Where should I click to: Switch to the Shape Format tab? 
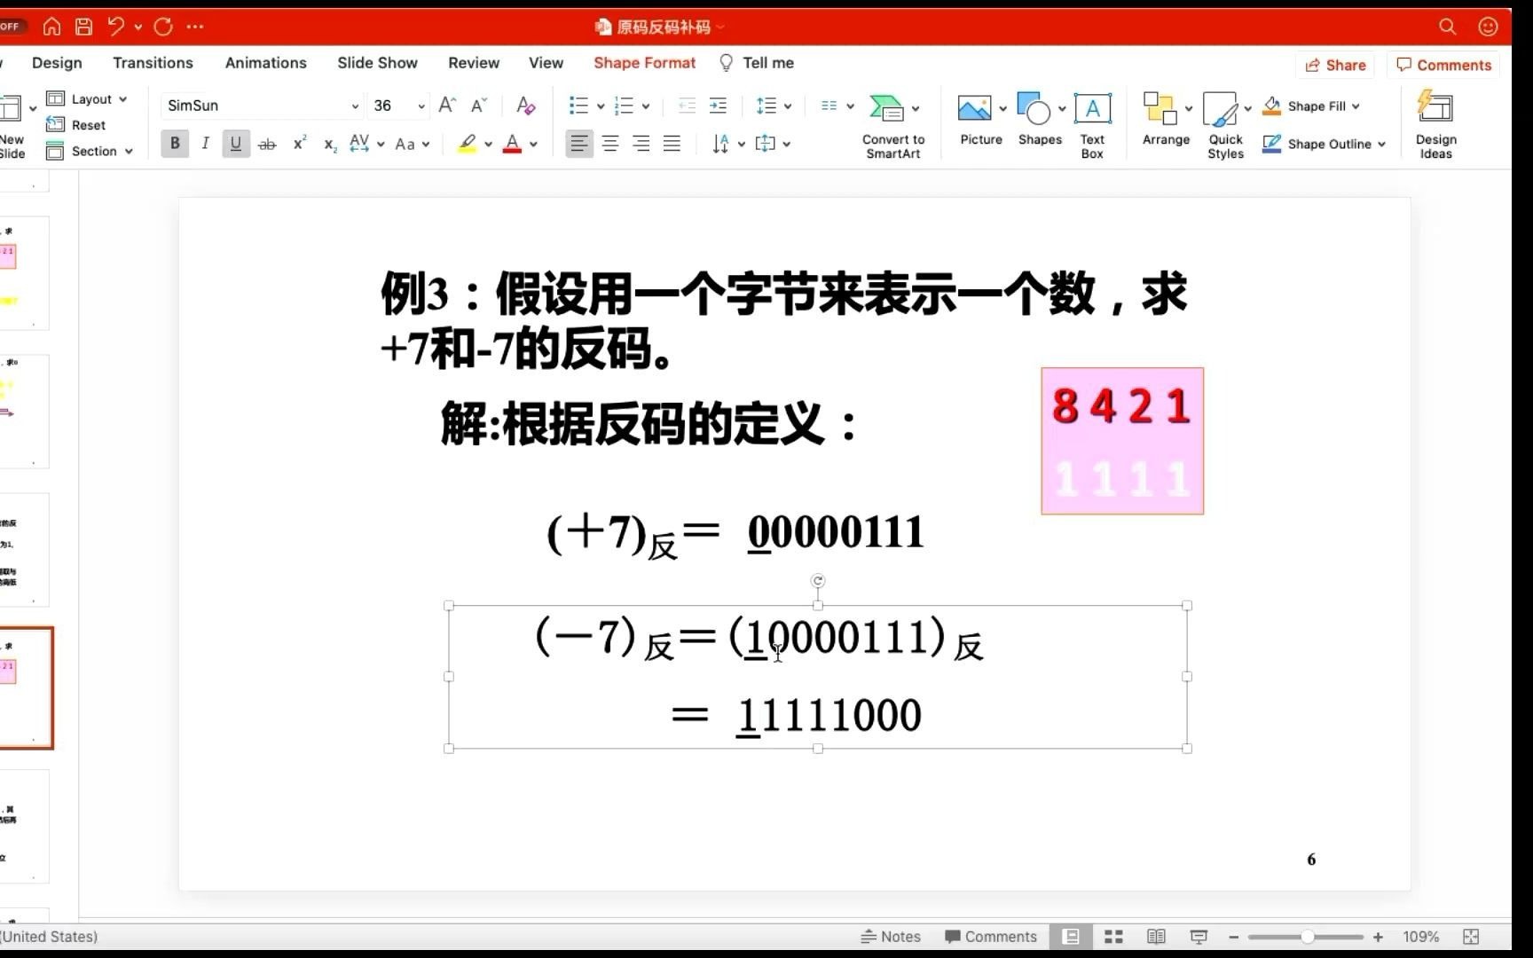pos(644,62)
